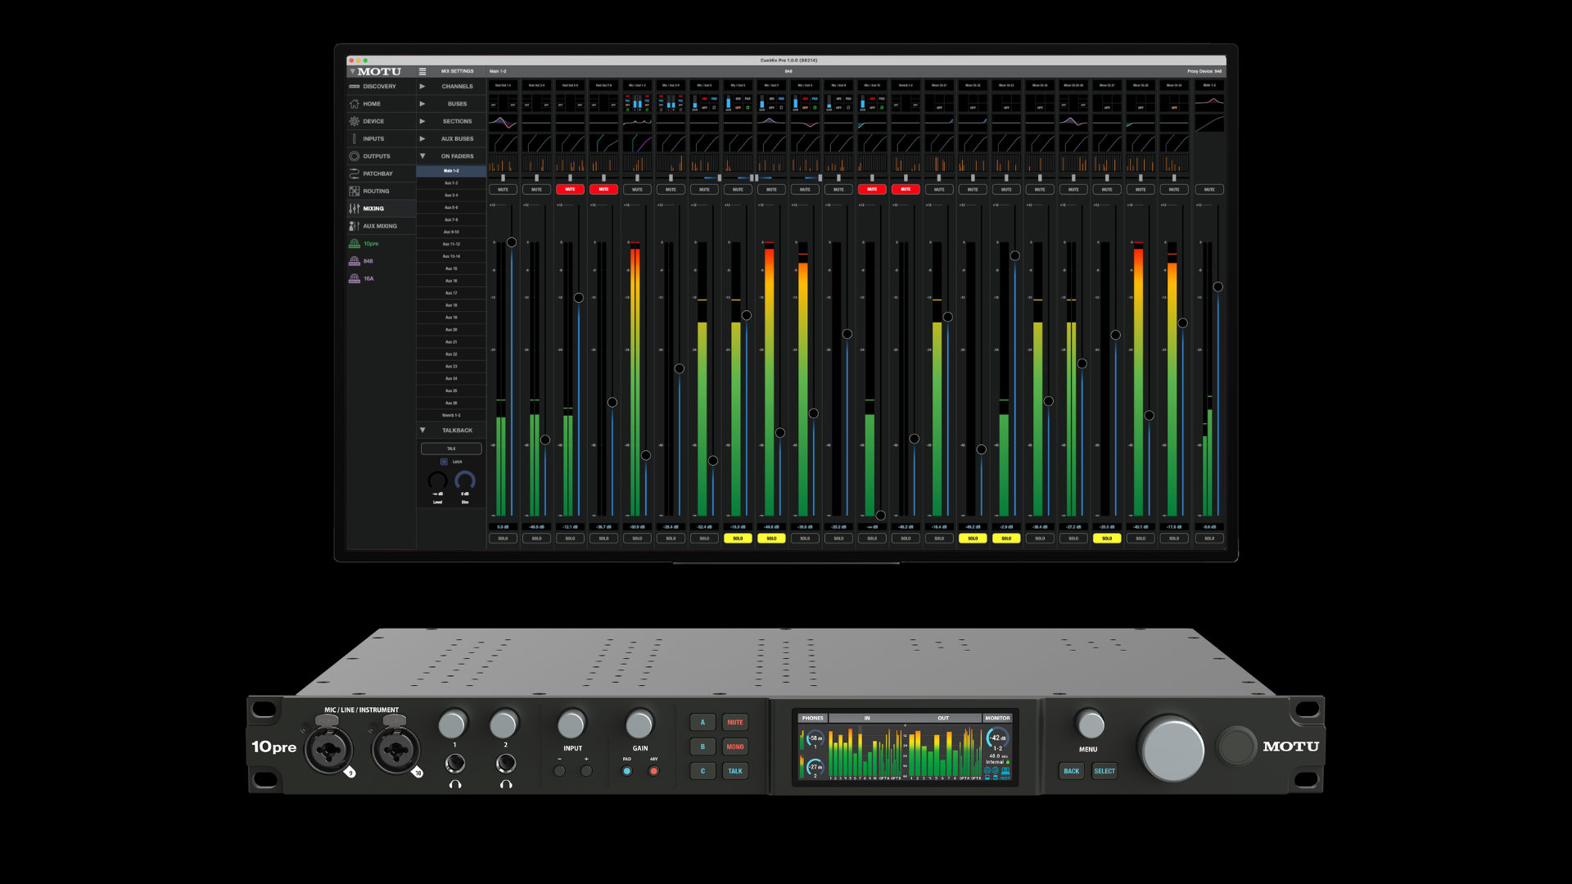
Task: Open Mix Settings header
Action: (x=457, y=71)
